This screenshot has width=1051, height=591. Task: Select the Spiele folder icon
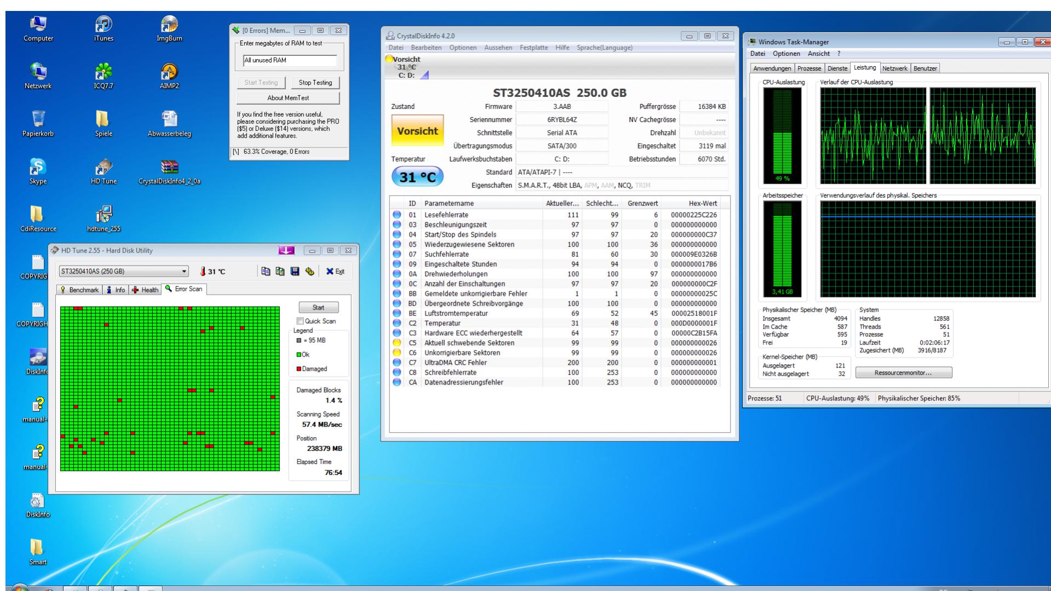(x=104, y=124)
